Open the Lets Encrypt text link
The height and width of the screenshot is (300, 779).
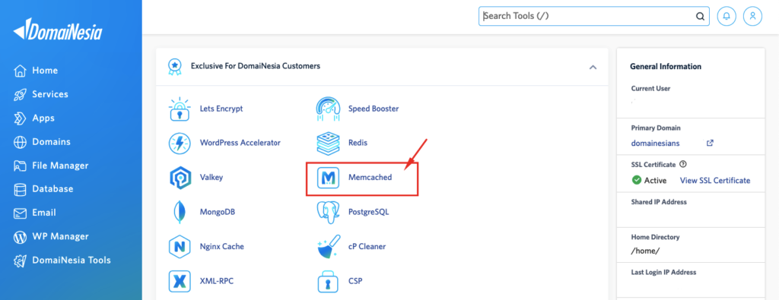pyautogui.click(x=221, y=109)
